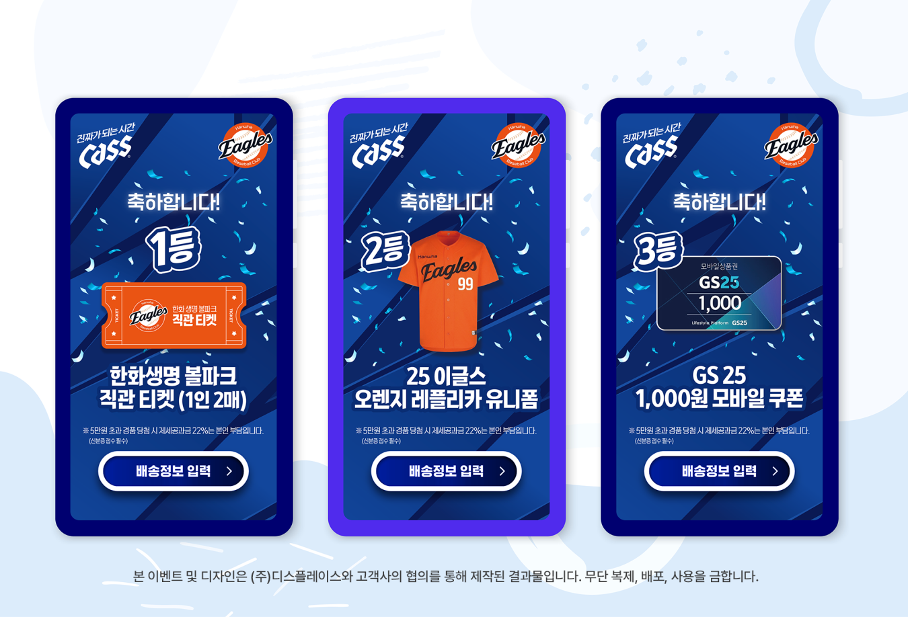Click the Eagles logo on the 3rd prize card
Image resolution: width=908 pixels, height=617 pixels.
coord(791,145)
